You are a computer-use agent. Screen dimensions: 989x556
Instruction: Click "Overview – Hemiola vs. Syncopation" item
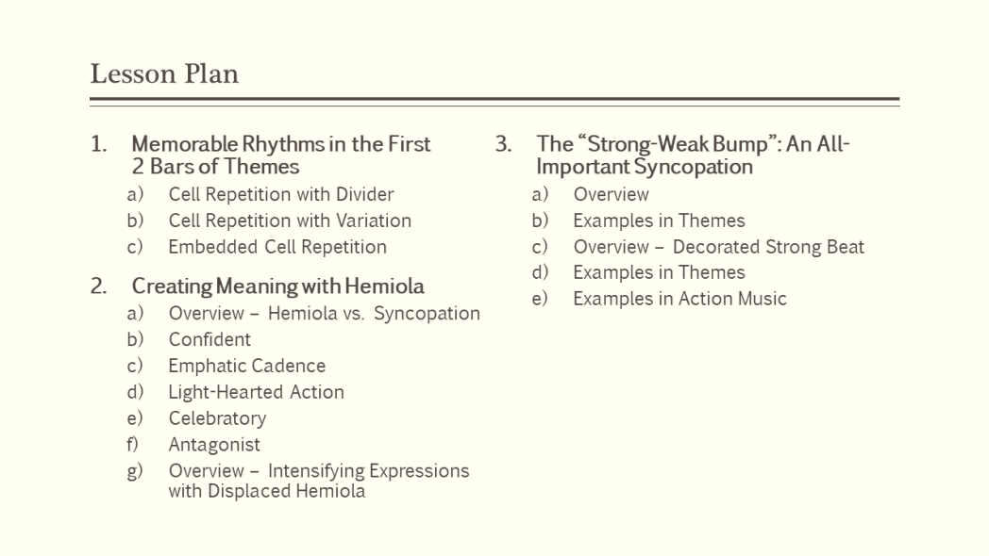pyautogui.click(x=324, y=314)
